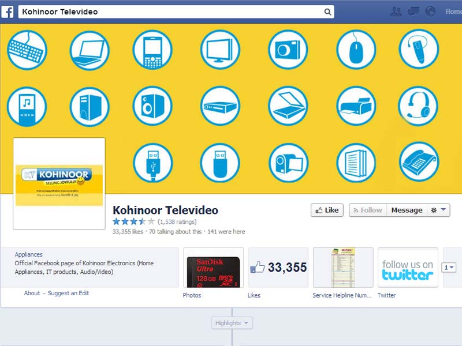Click the headset with mic icon
This screenshot has width=462, height=346.
(x=418, y=106)
